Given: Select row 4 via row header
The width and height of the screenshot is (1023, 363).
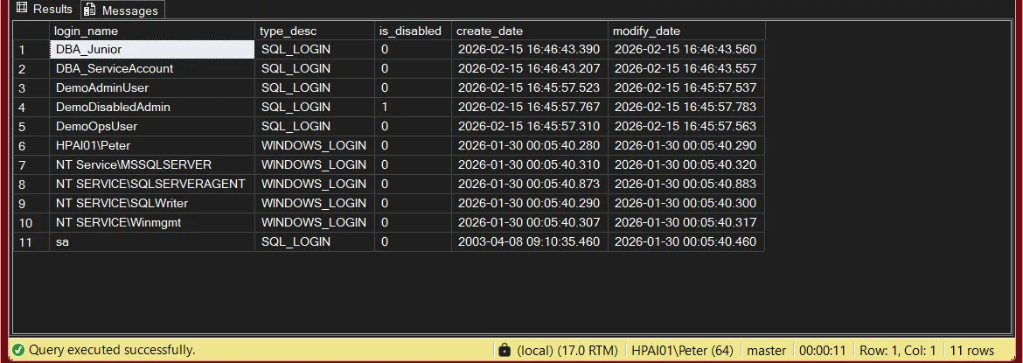Looking at the screenshot, I should coord(31,107).
